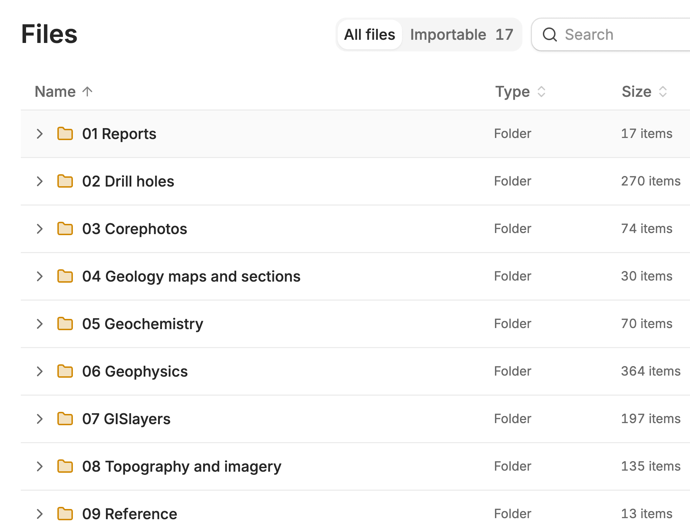690x528 pixels.
Task: Switch to the All files tab
Action: (370, 34)
